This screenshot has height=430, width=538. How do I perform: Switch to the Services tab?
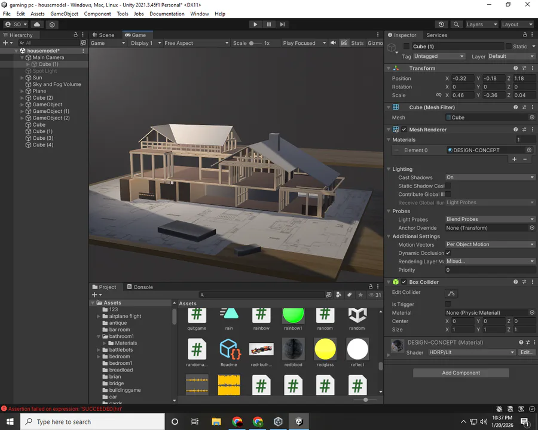point(436,35)
